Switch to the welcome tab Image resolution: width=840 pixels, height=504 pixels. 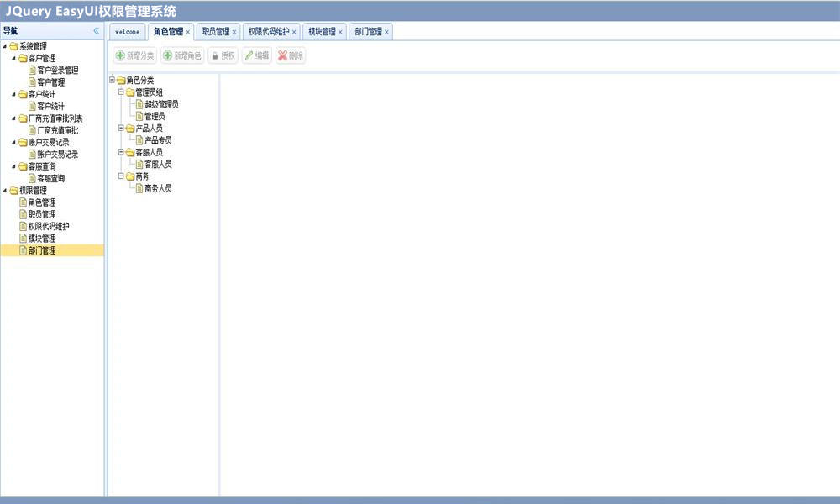[128, 32]
